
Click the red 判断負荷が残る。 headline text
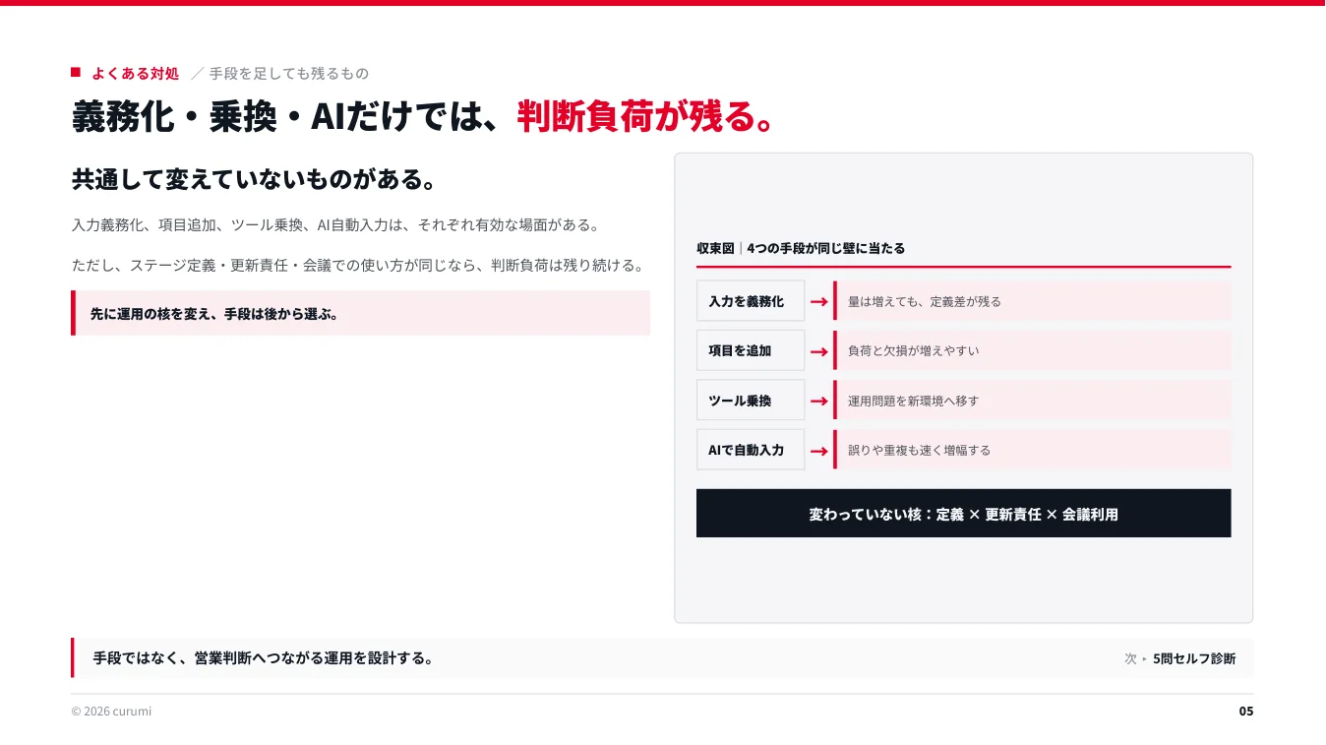(644, 116)
